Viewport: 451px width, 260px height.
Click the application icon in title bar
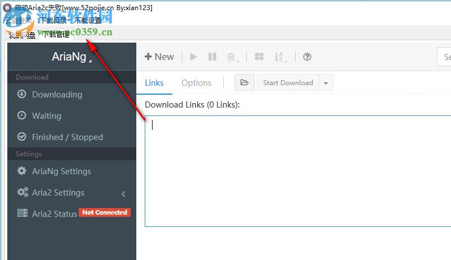click(x=7, y=7)
